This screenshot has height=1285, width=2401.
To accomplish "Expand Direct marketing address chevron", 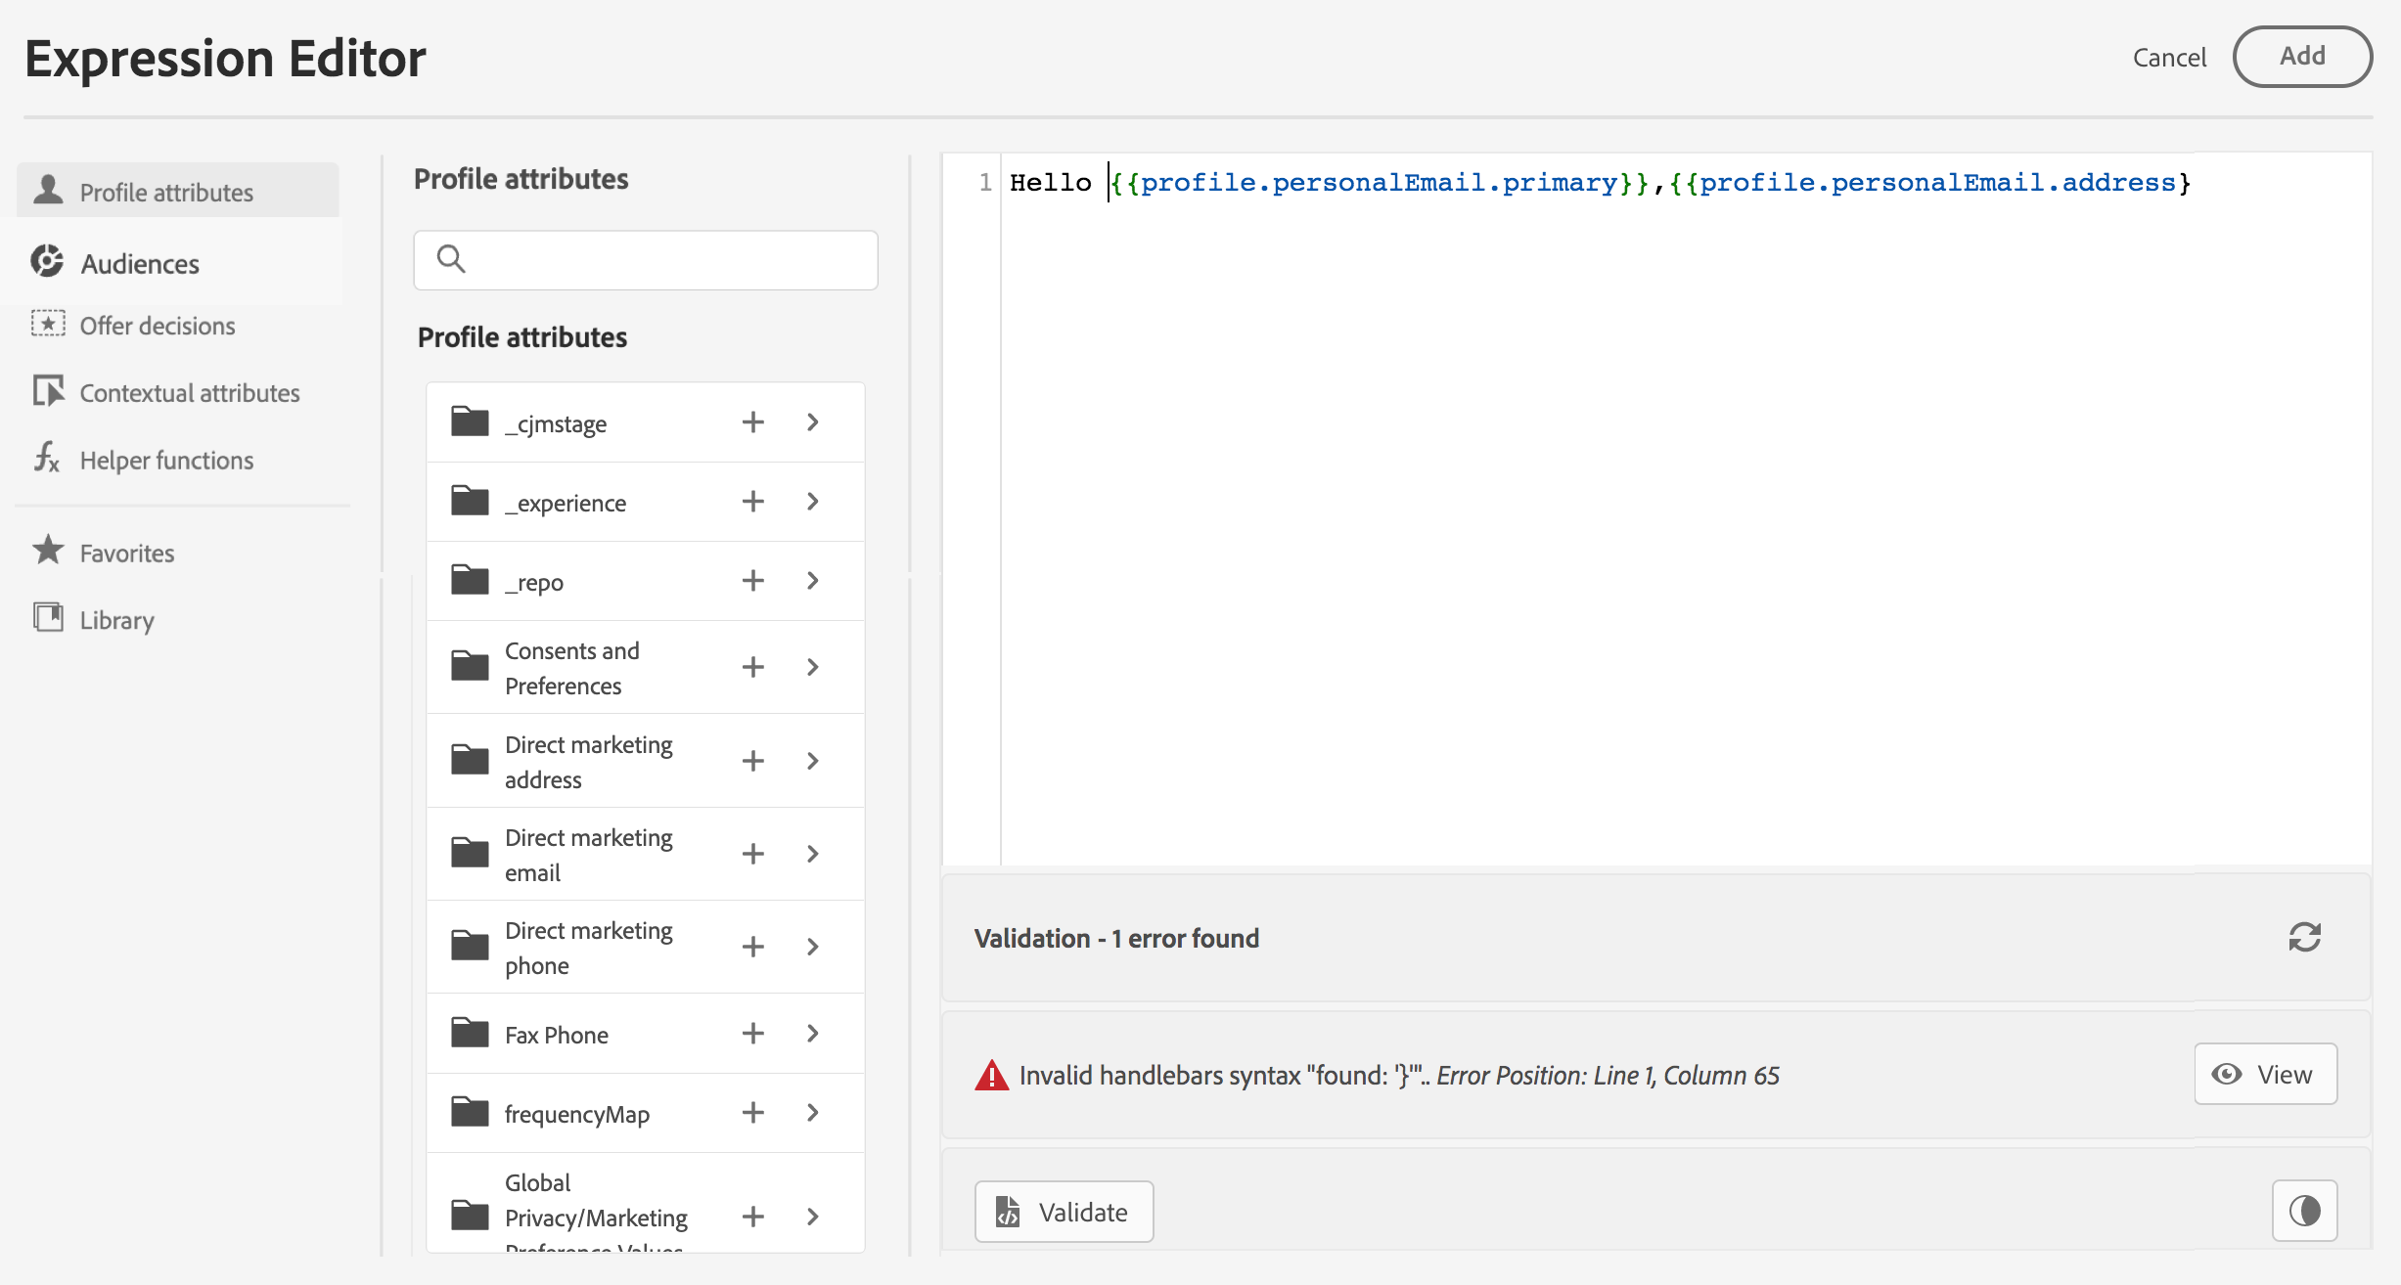I will pyautogui.click(x=813, y=761).
